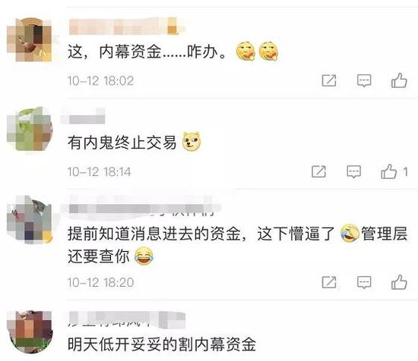
Task: Open the blurred username of first comment
Action: click(123, 26)
